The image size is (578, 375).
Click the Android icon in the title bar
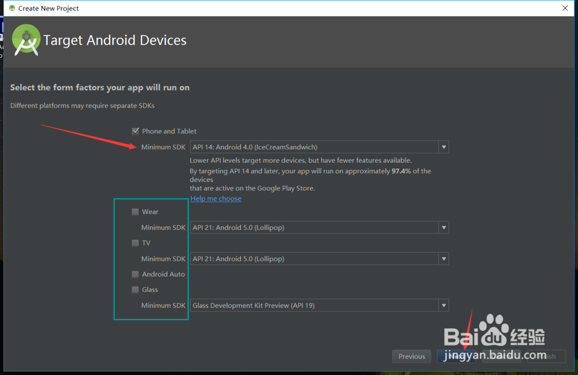pyautogui.click(x=11, y=8)
